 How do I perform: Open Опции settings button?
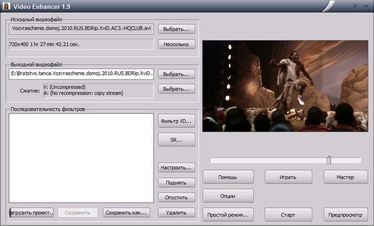228,196
